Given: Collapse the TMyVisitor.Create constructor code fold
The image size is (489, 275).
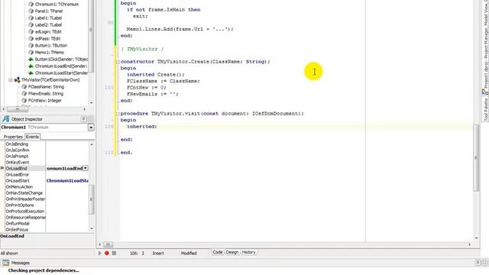Looking at the screenshot, I should [118, 62].
